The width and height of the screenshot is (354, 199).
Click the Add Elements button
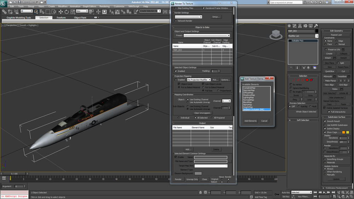(x=250, y=121)
